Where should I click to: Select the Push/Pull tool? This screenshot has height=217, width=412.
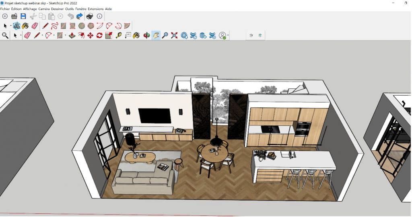72,35
